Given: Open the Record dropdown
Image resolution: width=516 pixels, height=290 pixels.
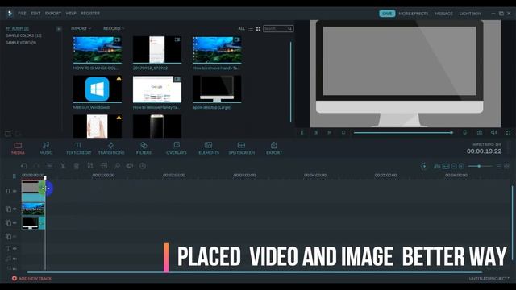Looking at the screenshot, I should [114, 29].
